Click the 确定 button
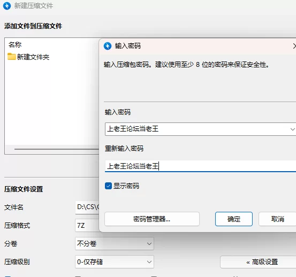Image resolution: width=296 pixels, height=277 pixels. click(x=234, y=219)
